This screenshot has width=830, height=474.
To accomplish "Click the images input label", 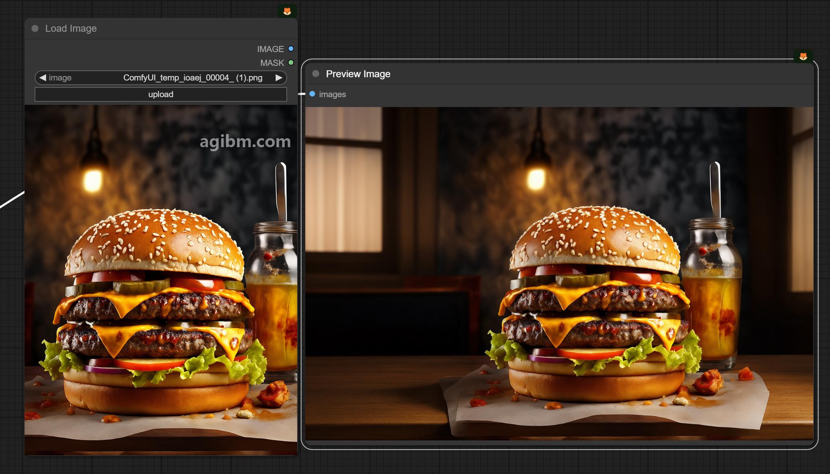I will pos(332,94).
